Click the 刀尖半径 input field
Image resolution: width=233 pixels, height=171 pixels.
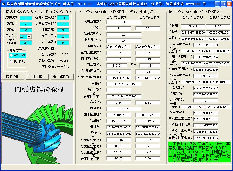(x=63, y=43)
